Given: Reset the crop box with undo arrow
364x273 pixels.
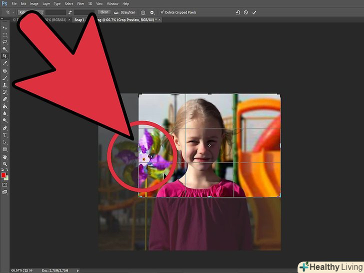Looking at the screenshot, I should (x=238, y=12).
